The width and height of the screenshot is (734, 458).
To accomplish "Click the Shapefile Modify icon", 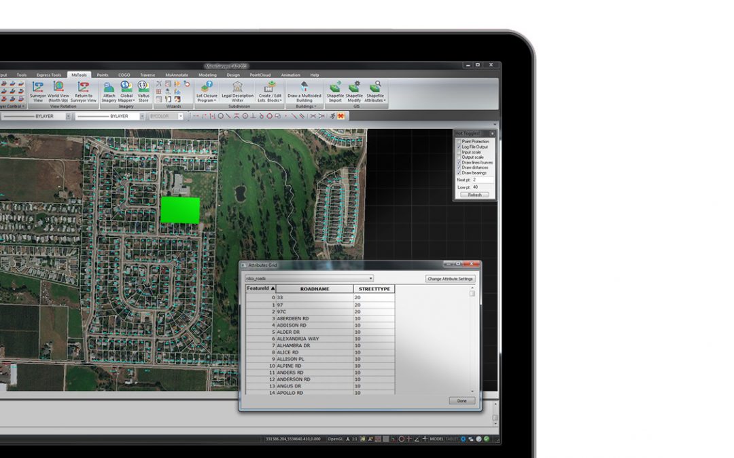I will 354,88.
